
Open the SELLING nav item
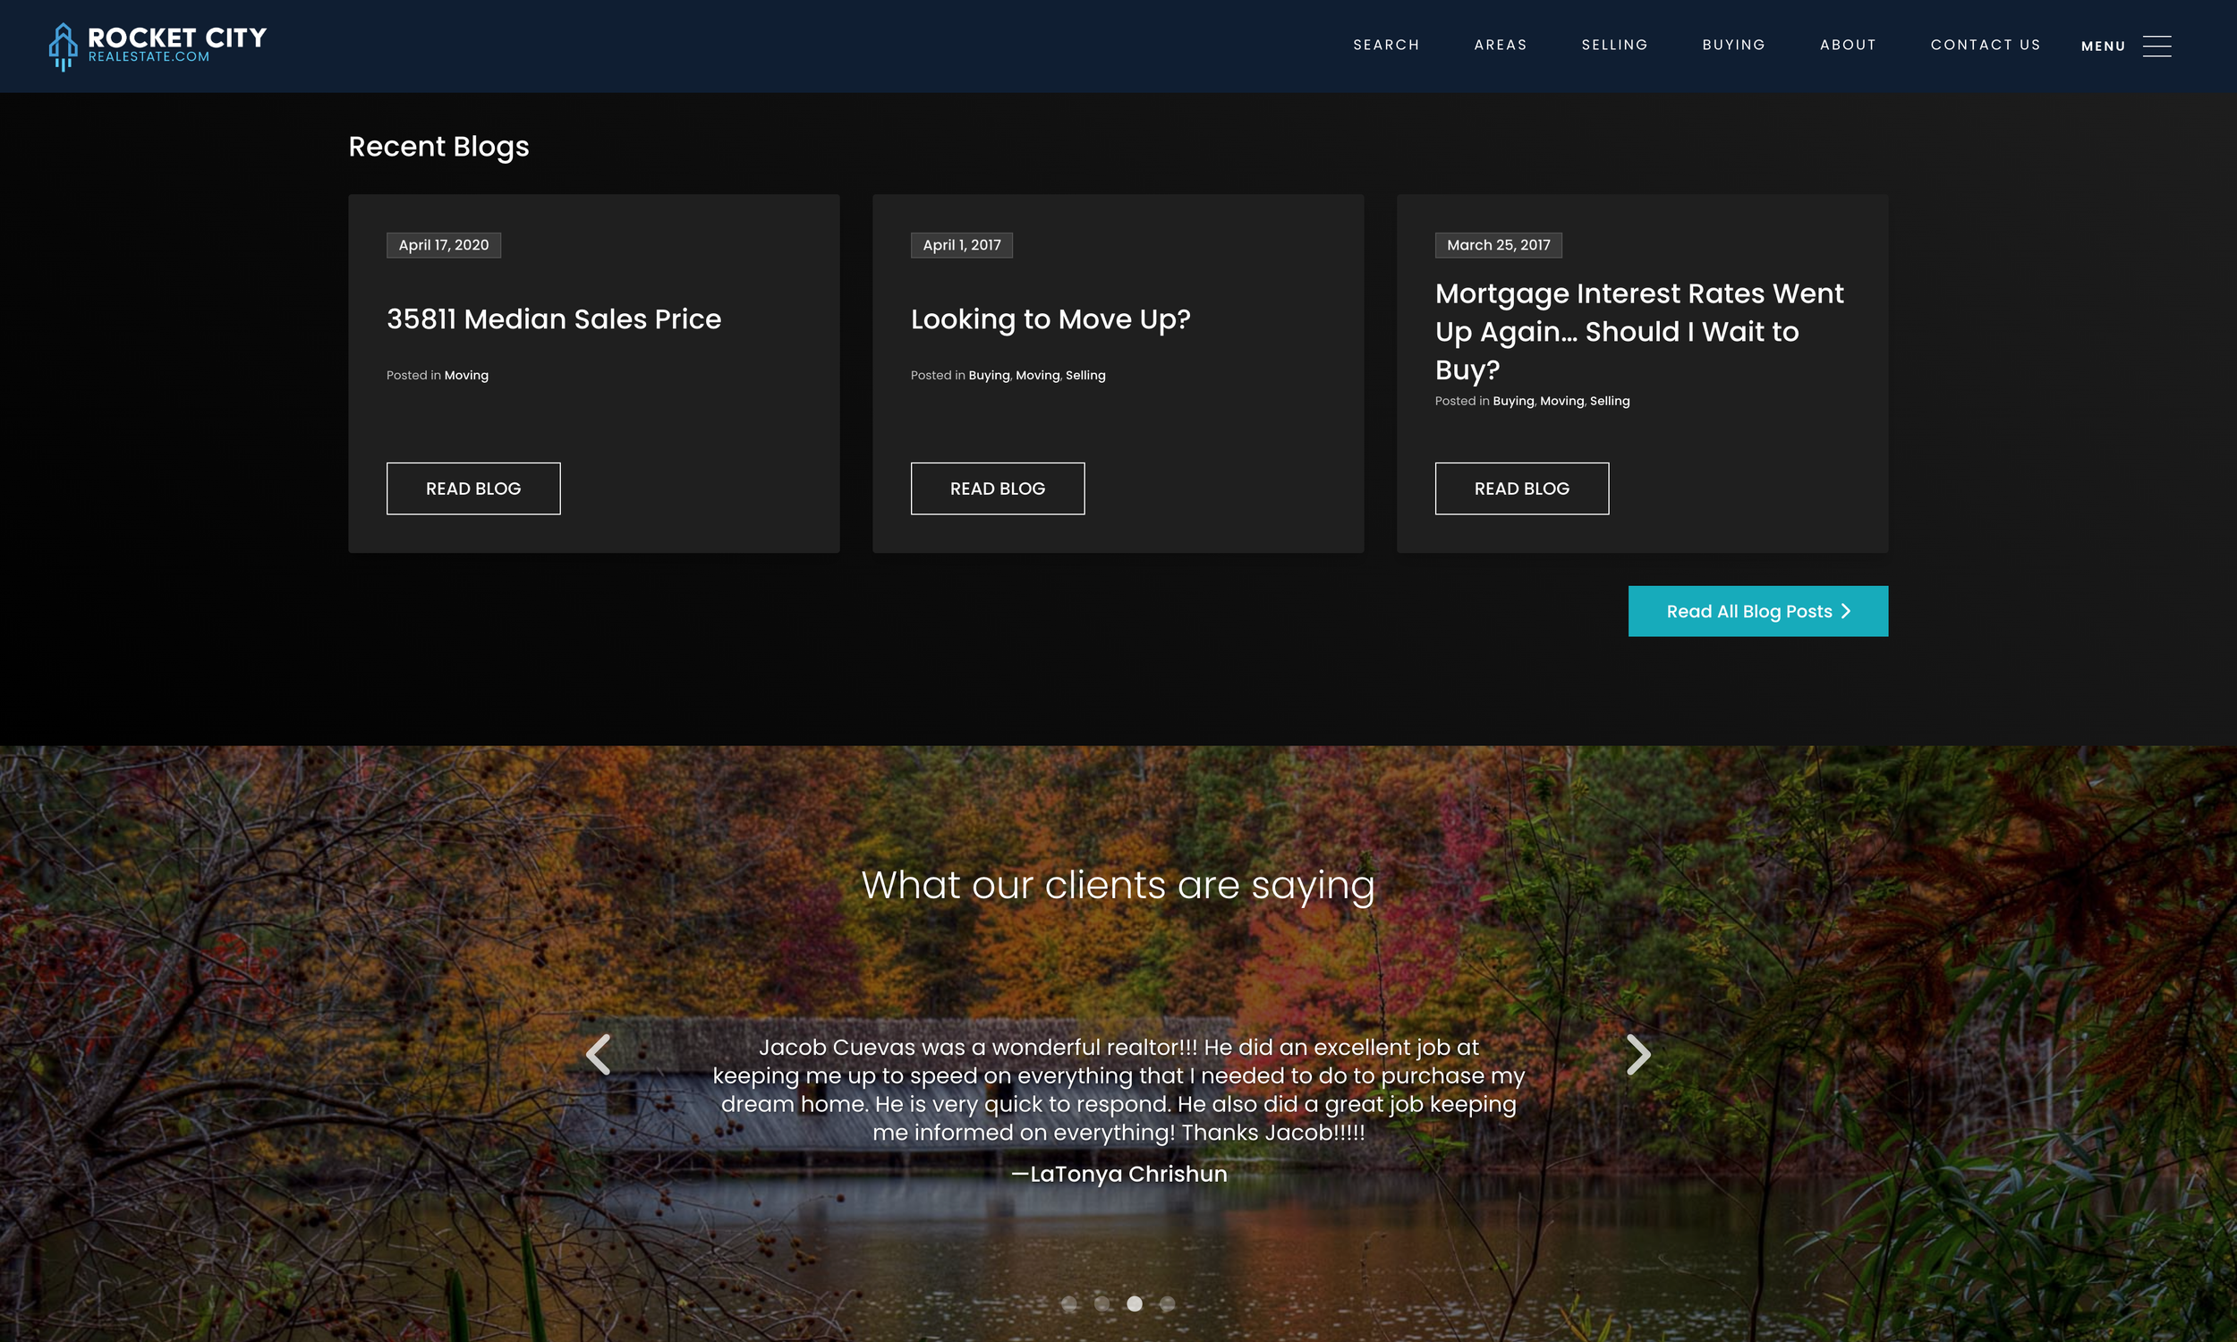click(x=1614, y=46)
